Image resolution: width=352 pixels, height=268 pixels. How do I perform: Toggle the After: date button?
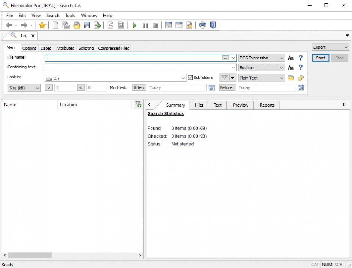click(x=139, y=87)
